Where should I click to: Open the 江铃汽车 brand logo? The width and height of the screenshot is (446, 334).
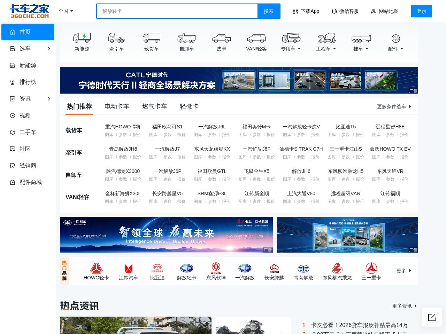129,268
